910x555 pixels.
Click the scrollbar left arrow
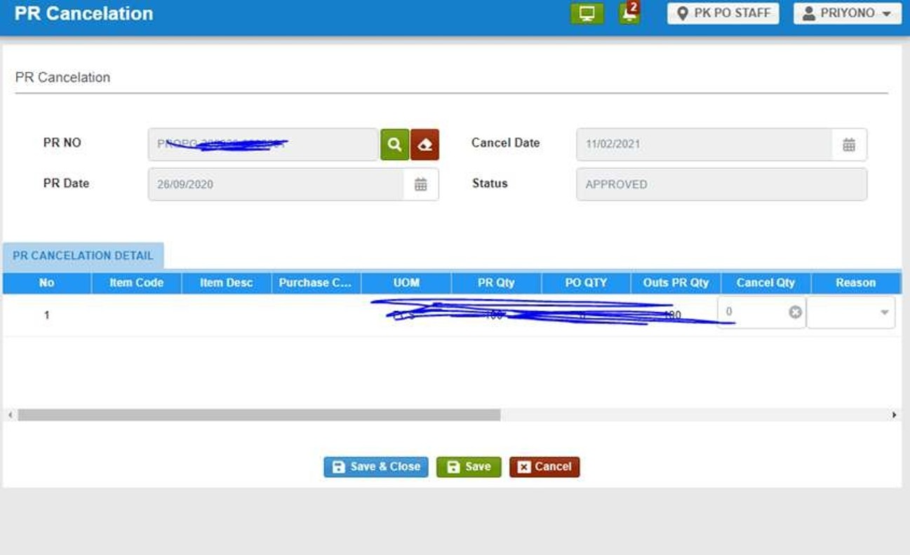pyautogui.click(x=10, y=415)
